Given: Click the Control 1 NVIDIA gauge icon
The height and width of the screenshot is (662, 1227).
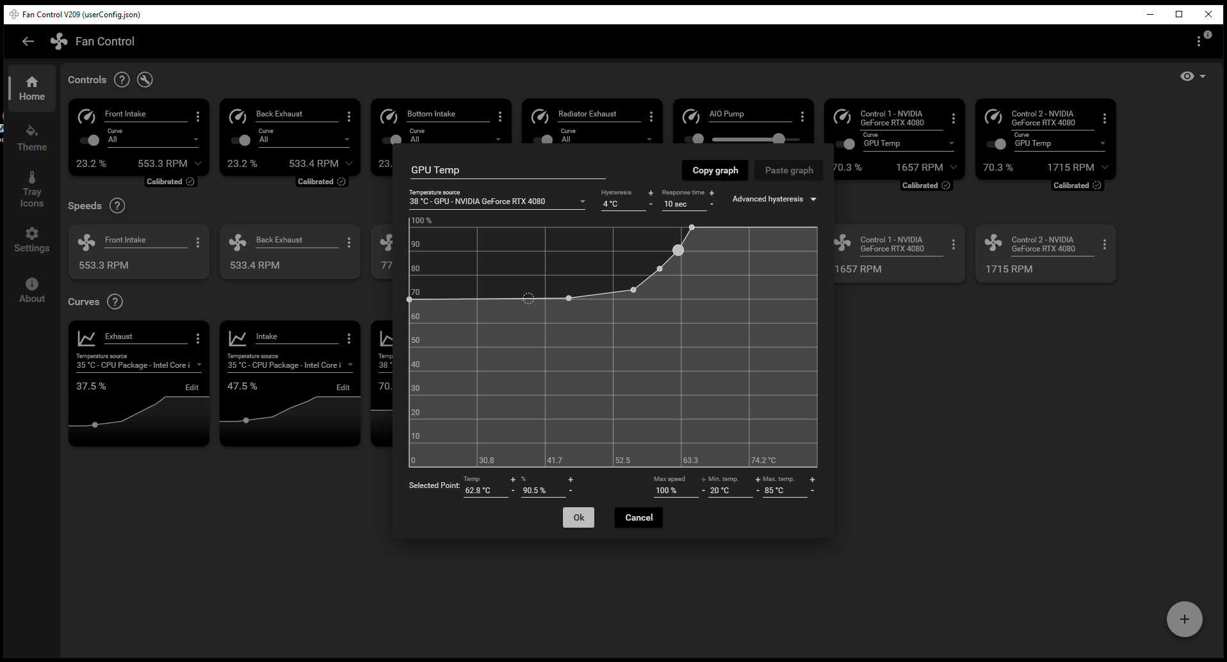Looking at the screenshot, I should click(x=842, y=116).
